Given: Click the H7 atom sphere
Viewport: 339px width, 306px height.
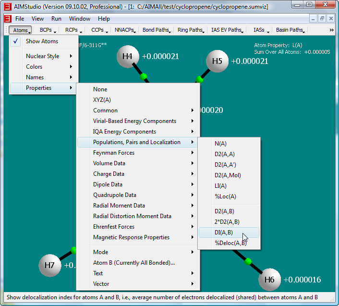Looking at the screenshot, I should coord(49,265).
